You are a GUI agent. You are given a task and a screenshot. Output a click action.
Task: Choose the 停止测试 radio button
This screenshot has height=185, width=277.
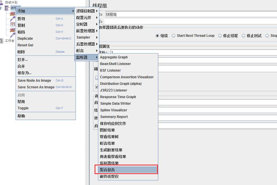(x=244, y=36)
